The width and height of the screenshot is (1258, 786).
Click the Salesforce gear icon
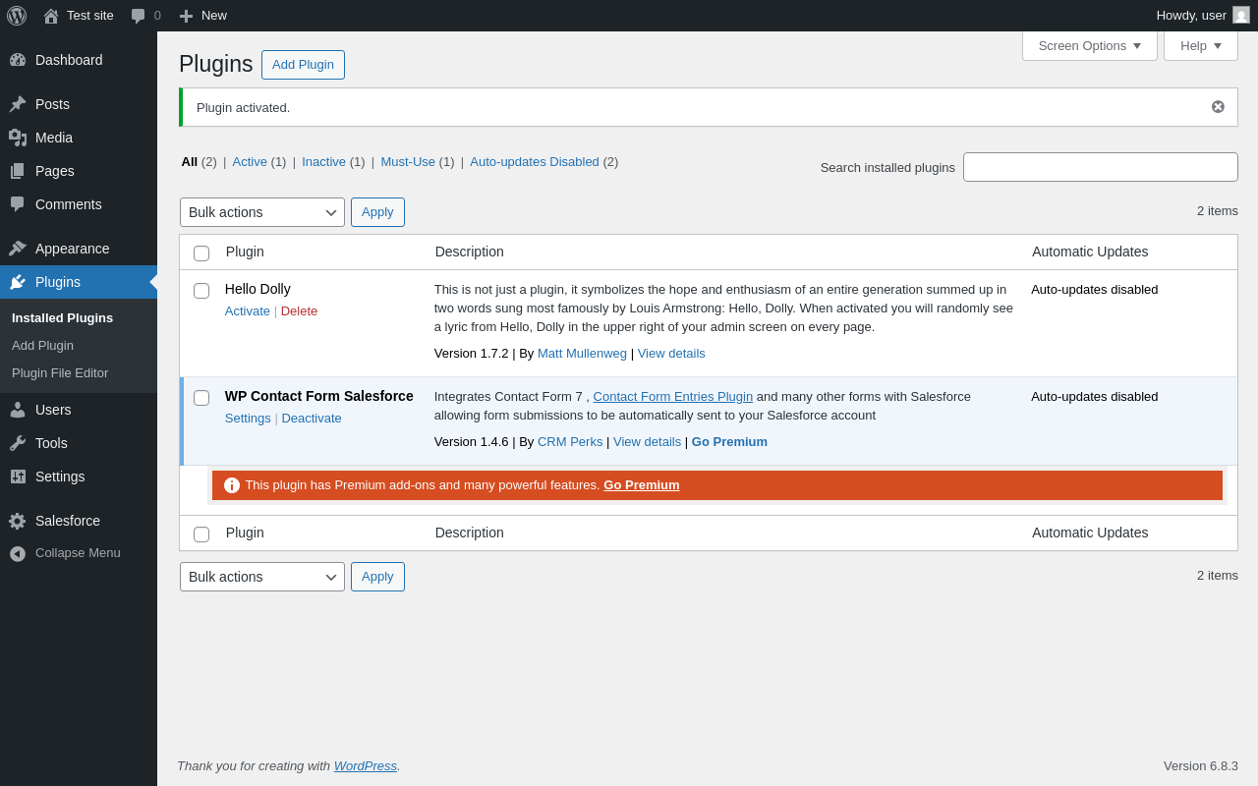[18, 521]
